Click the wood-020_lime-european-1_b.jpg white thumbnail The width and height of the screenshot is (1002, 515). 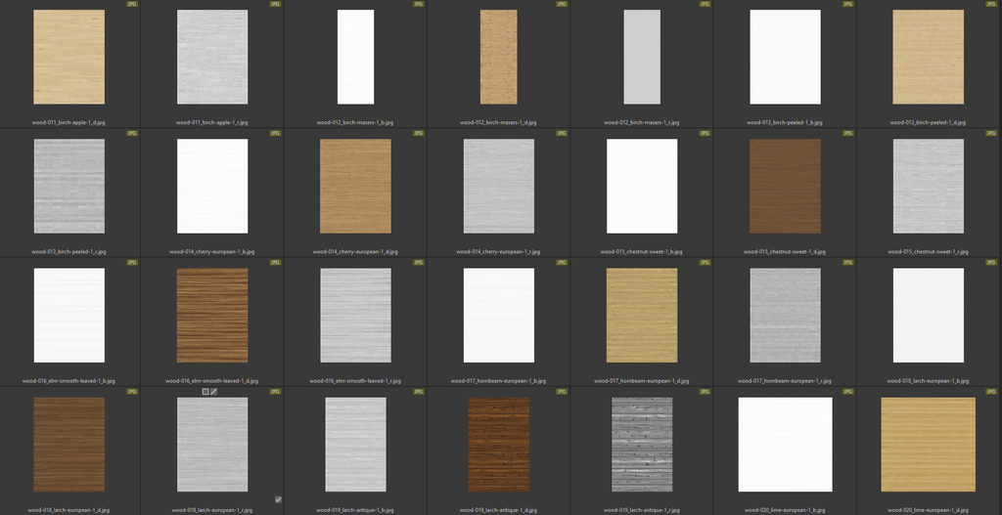(785, 444)
